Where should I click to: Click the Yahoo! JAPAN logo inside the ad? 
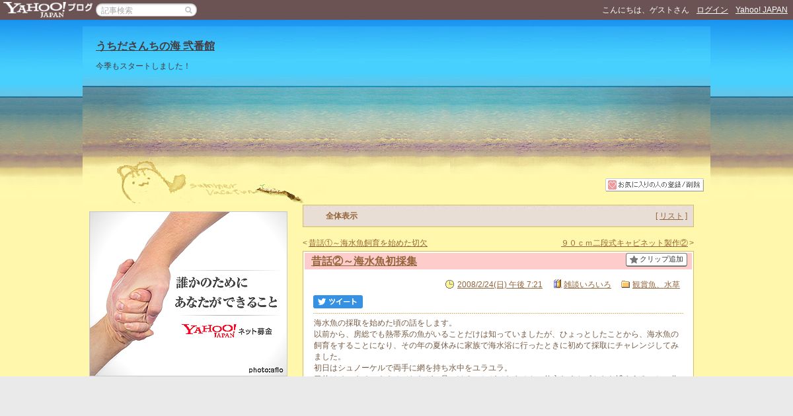click(x=209, y=330)
